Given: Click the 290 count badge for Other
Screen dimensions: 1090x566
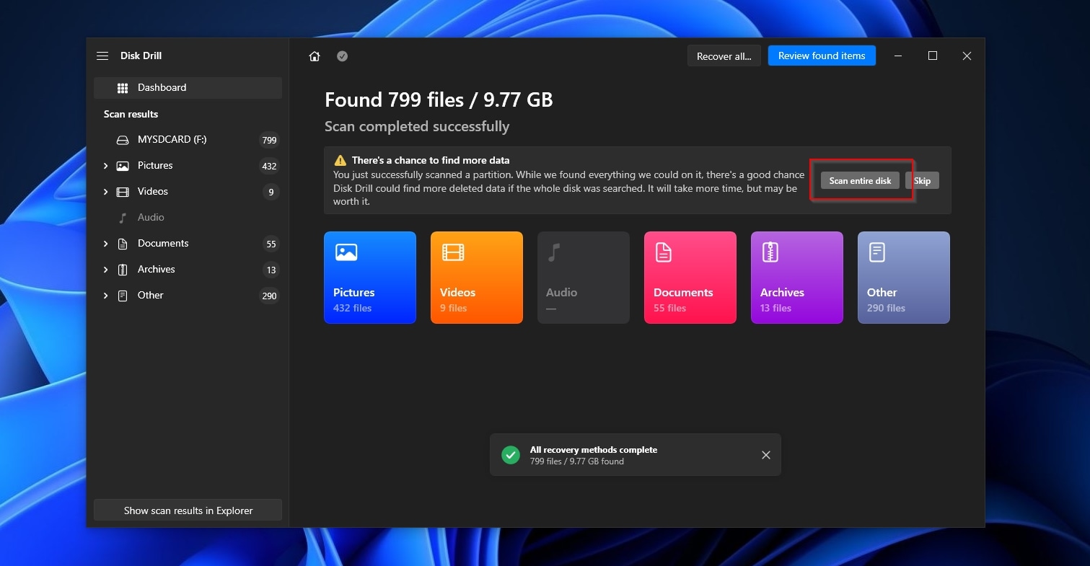Looking at the screenshot, I should click(269, 296).
